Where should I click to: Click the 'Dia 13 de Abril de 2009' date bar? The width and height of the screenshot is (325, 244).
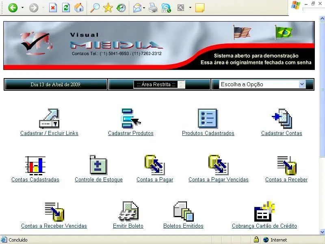pyautogui.click(x=56, y=85)
